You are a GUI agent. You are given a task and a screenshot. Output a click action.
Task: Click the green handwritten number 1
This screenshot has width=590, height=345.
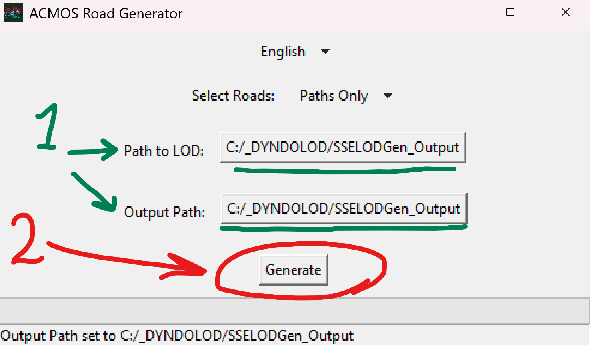pos(49,127)
